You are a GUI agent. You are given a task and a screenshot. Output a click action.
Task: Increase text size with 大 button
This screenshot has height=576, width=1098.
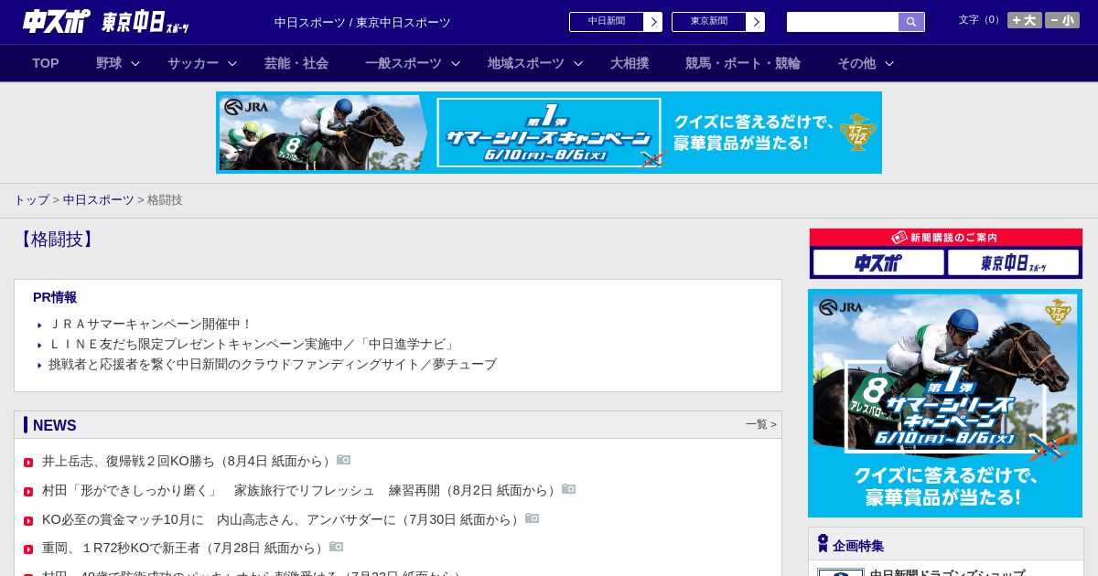coord(1025,20)
